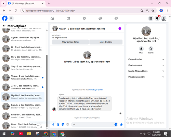Open the Reels video icon

click(x=68, y=18)
